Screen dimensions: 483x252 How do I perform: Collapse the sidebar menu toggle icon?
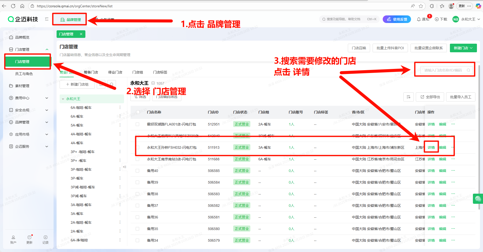[x=47, y=19]
